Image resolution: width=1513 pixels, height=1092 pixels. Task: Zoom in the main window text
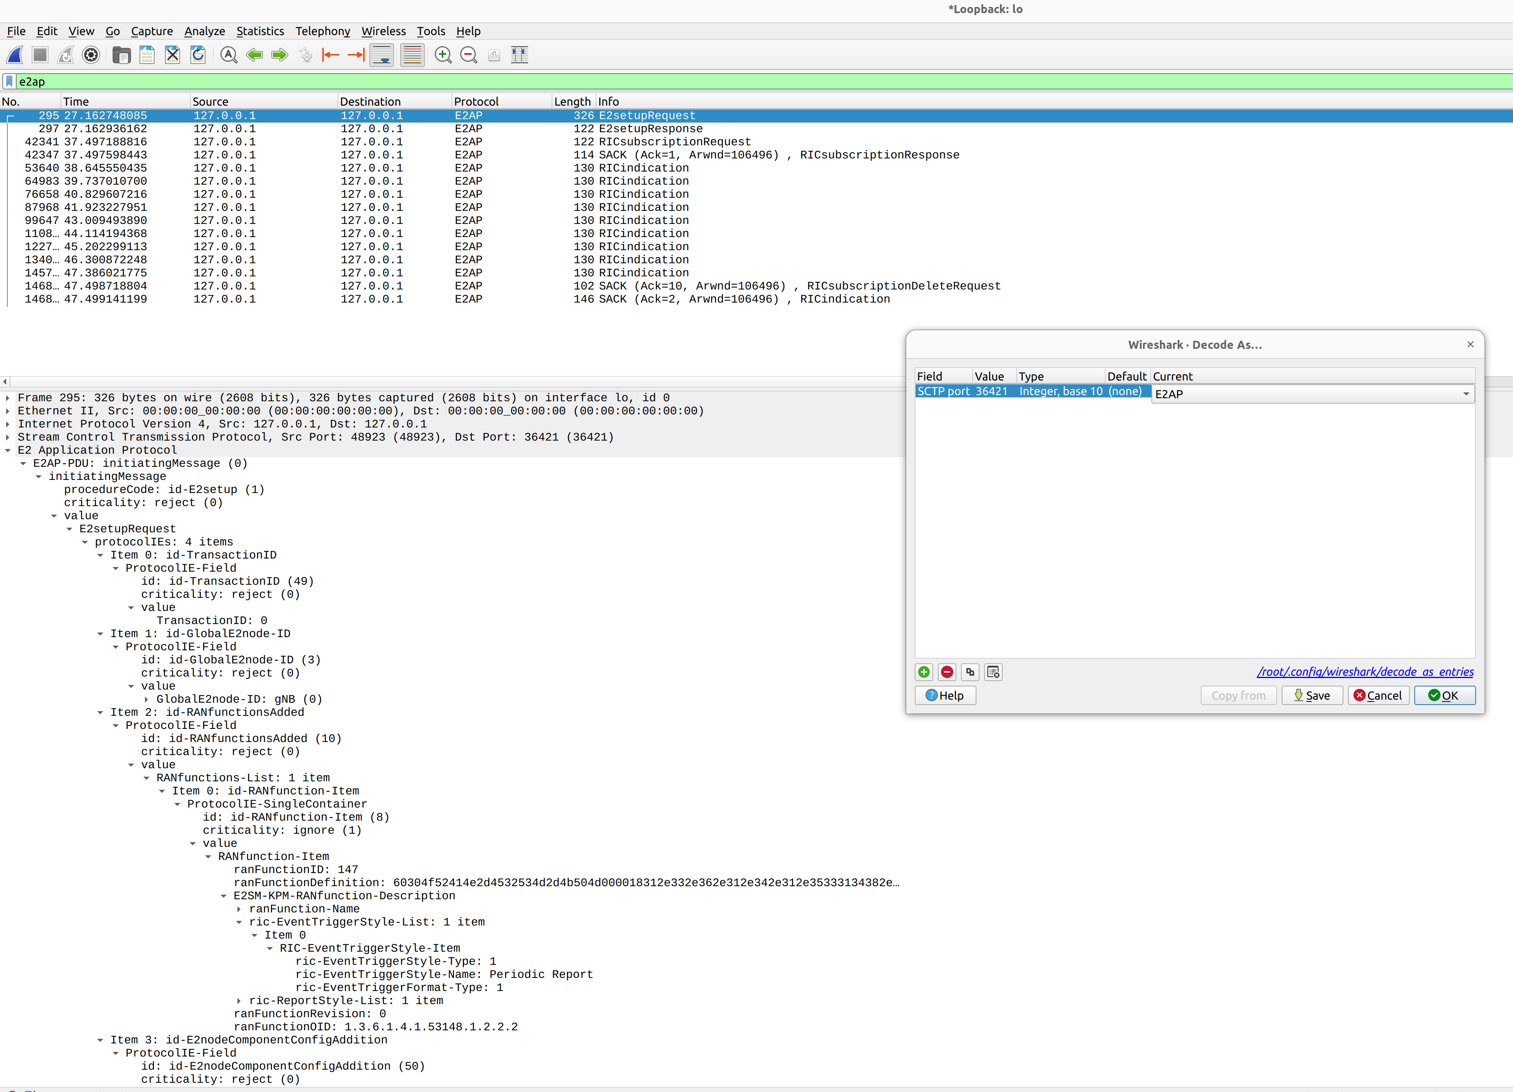click(x=443, y=56)
